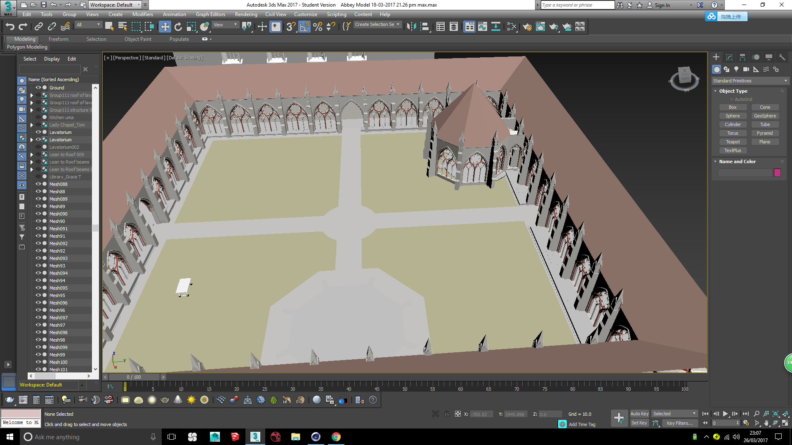Open the Workspace: Default dropdown in title bar
Image resolution: width=792 pixels, height=445 pixels.
click(115, 5)
